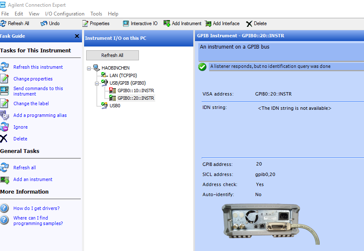
Task: Open Where can I find programming samples link
Action: 38,220
